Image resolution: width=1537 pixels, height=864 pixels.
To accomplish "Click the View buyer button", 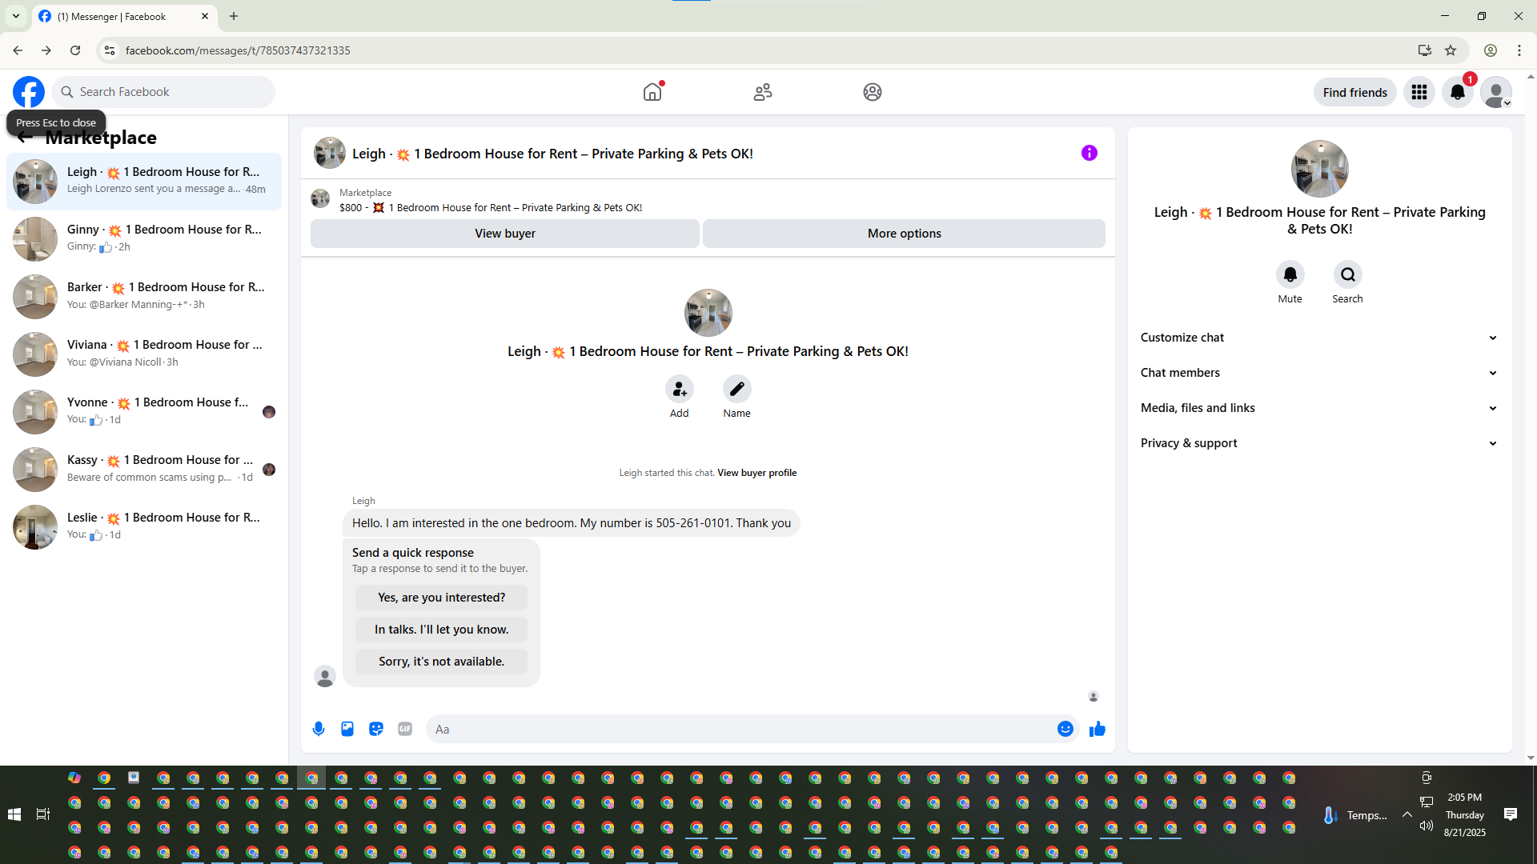I will point(504,234).
